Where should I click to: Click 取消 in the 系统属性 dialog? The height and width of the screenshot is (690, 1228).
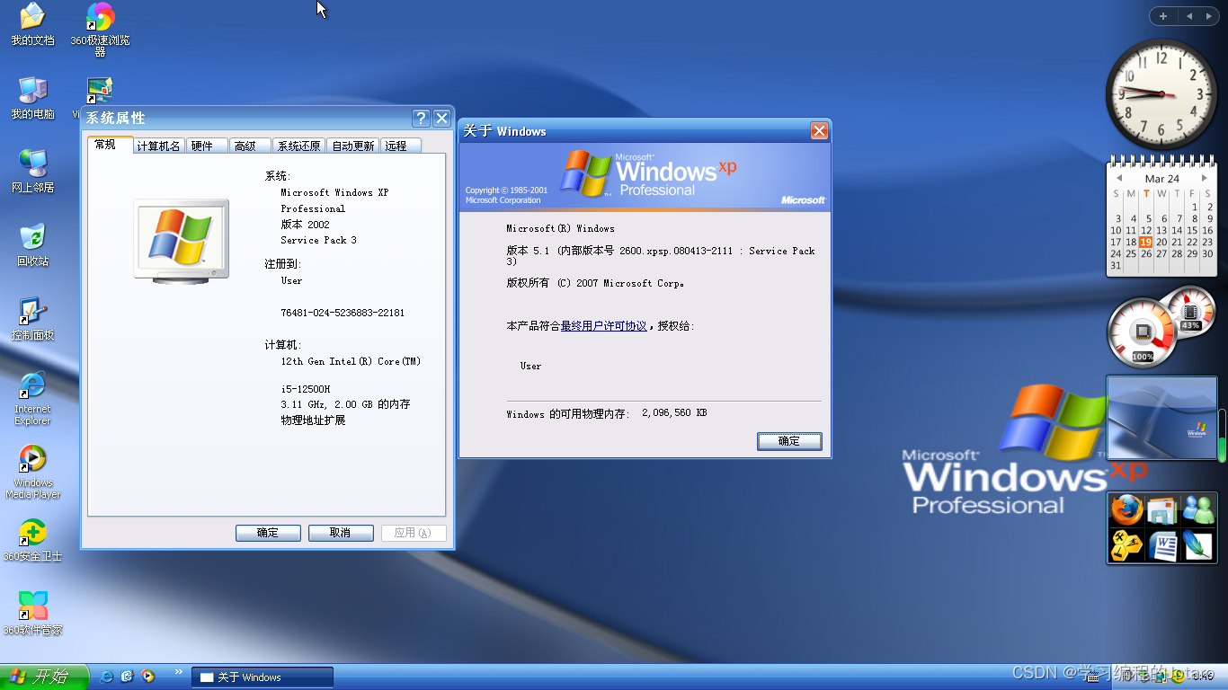tap(341, 533)
